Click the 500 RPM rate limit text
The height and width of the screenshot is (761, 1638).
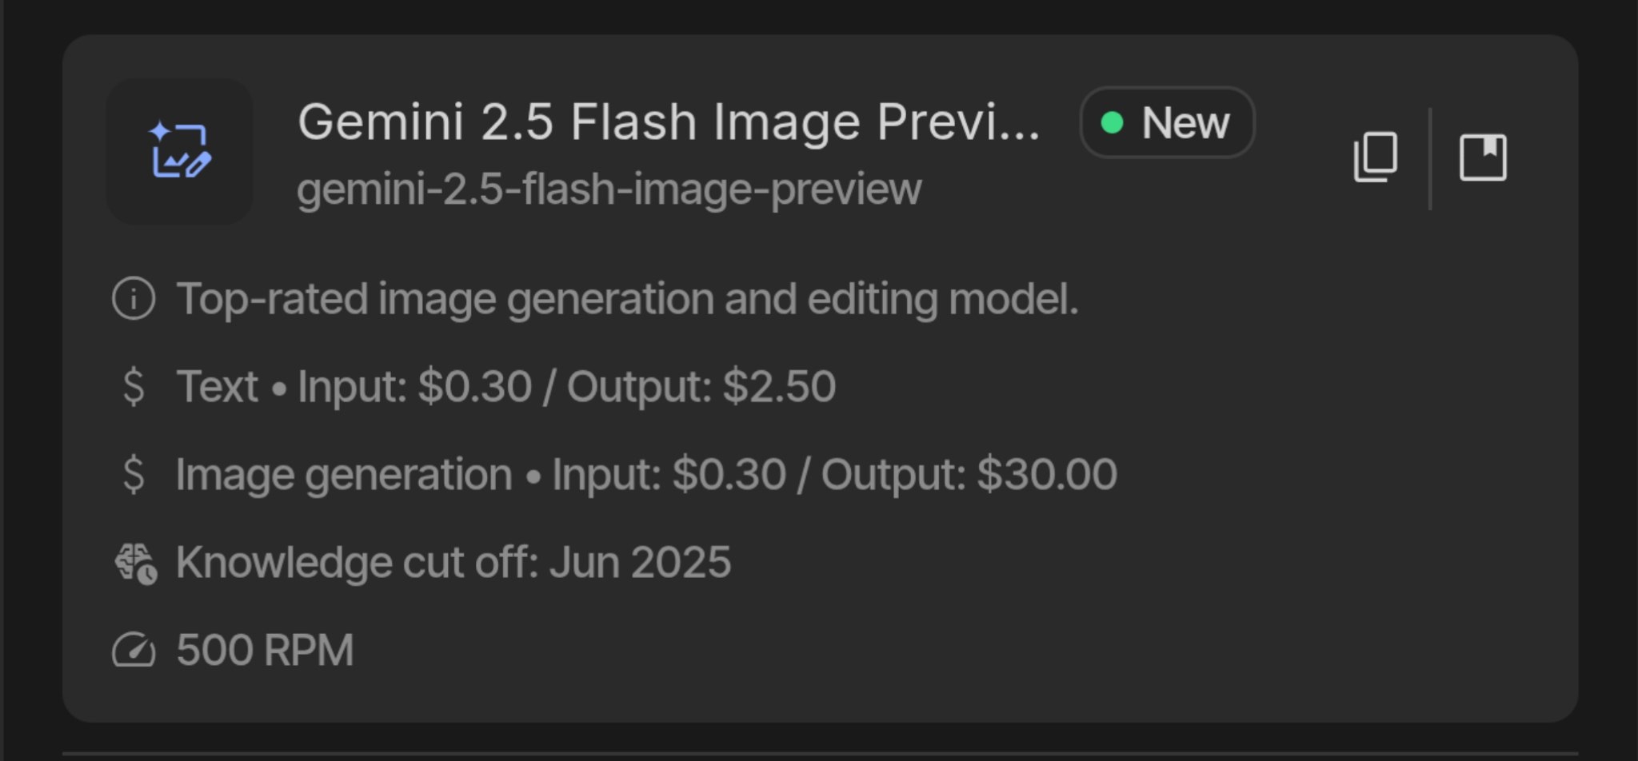point(265,650)
